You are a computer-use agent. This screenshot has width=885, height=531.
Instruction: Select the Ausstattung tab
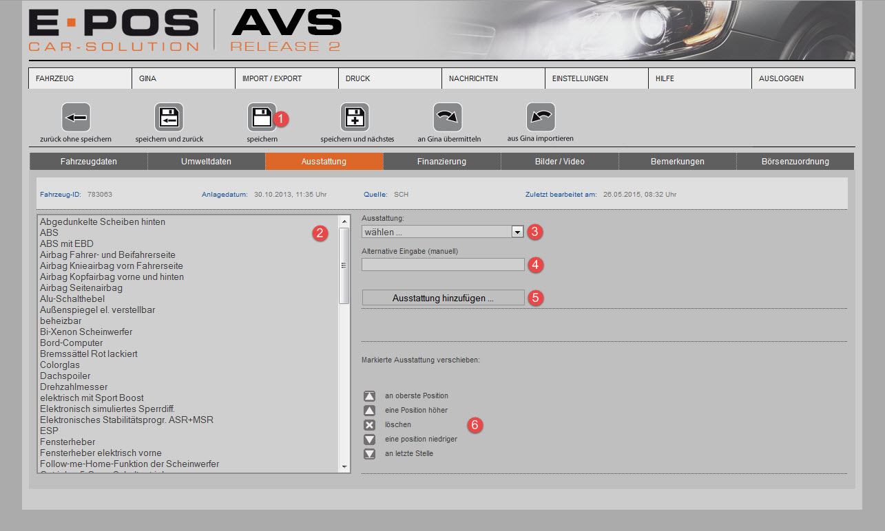click(324, 162)
